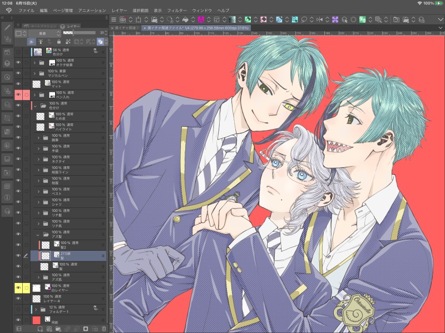Open the Clip Studio logo menu
Image resolution: width=445 pixels, height=333 pixels.
coord(9,11)
